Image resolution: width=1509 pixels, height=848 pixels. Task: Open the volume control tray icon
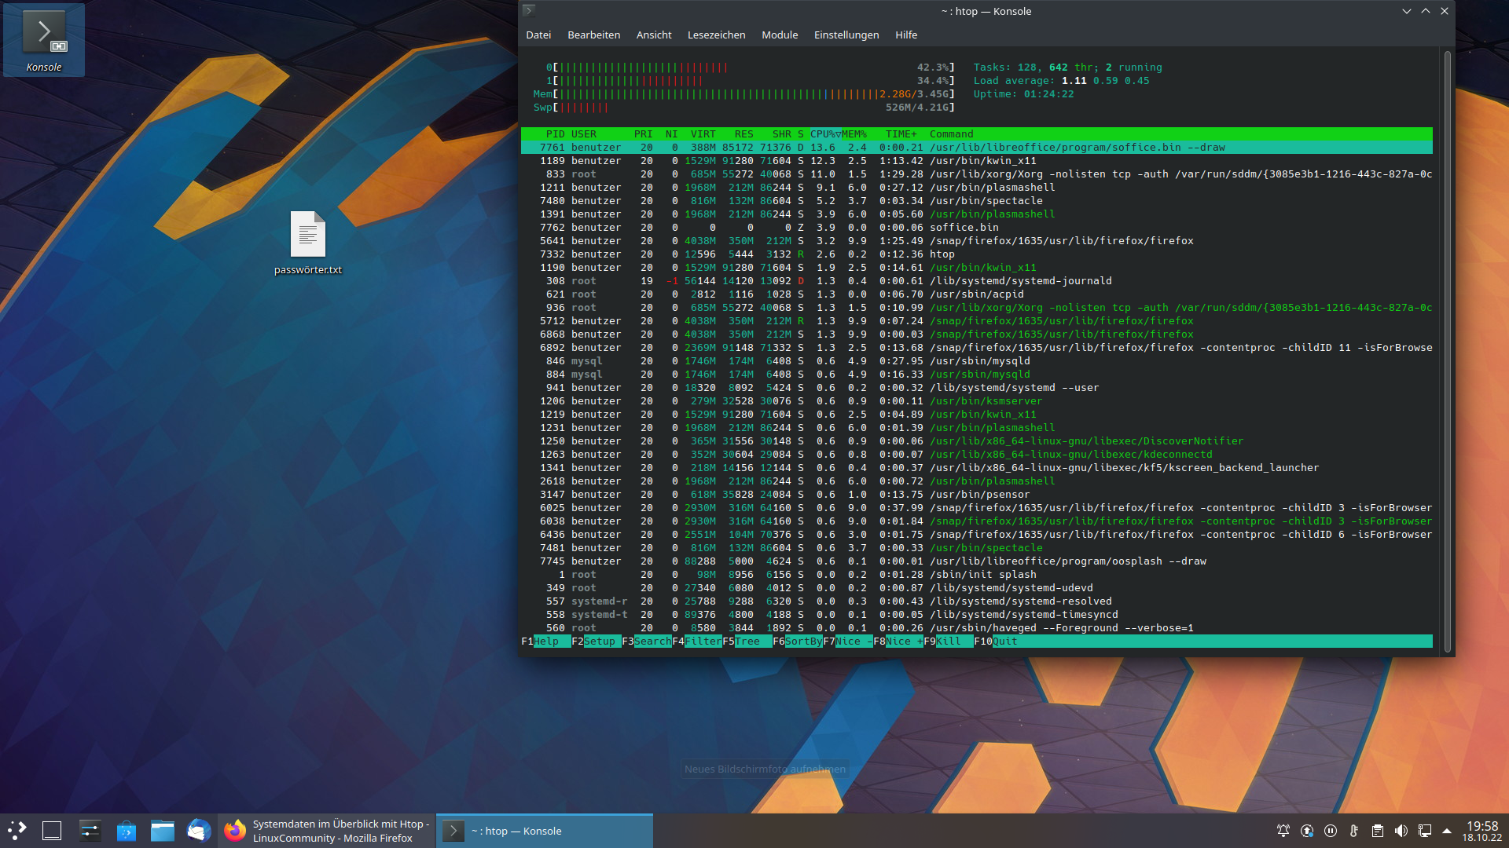[1401, 831]
